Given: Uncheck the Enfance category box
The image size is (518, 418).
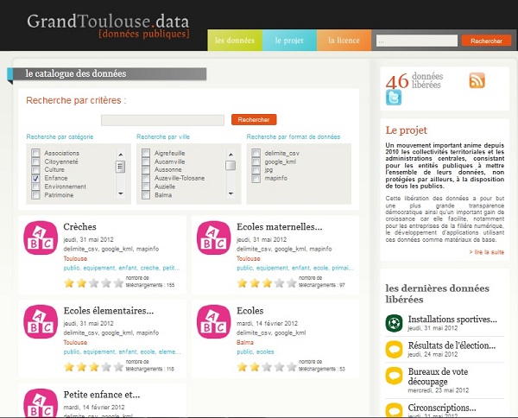Looking at the screenshot, I should click(x=35, y=178).
